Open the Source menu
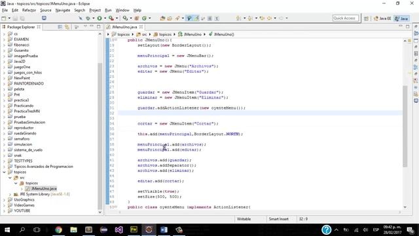This screenshot has width=419, height=236. pyautogui.click(x=46, y=10)
